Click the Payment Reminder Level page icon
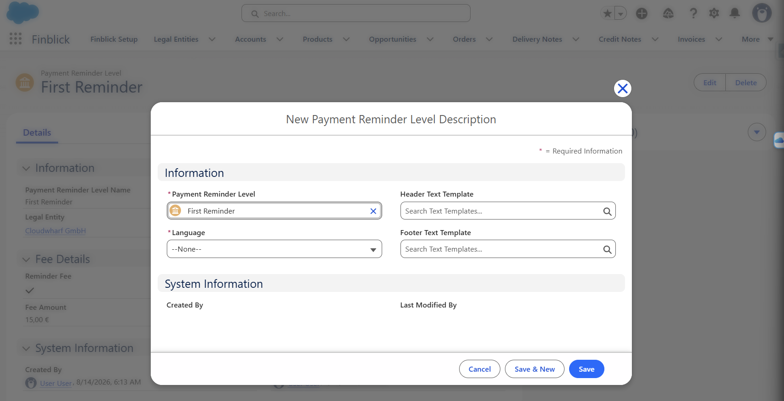 pos(25,82)
